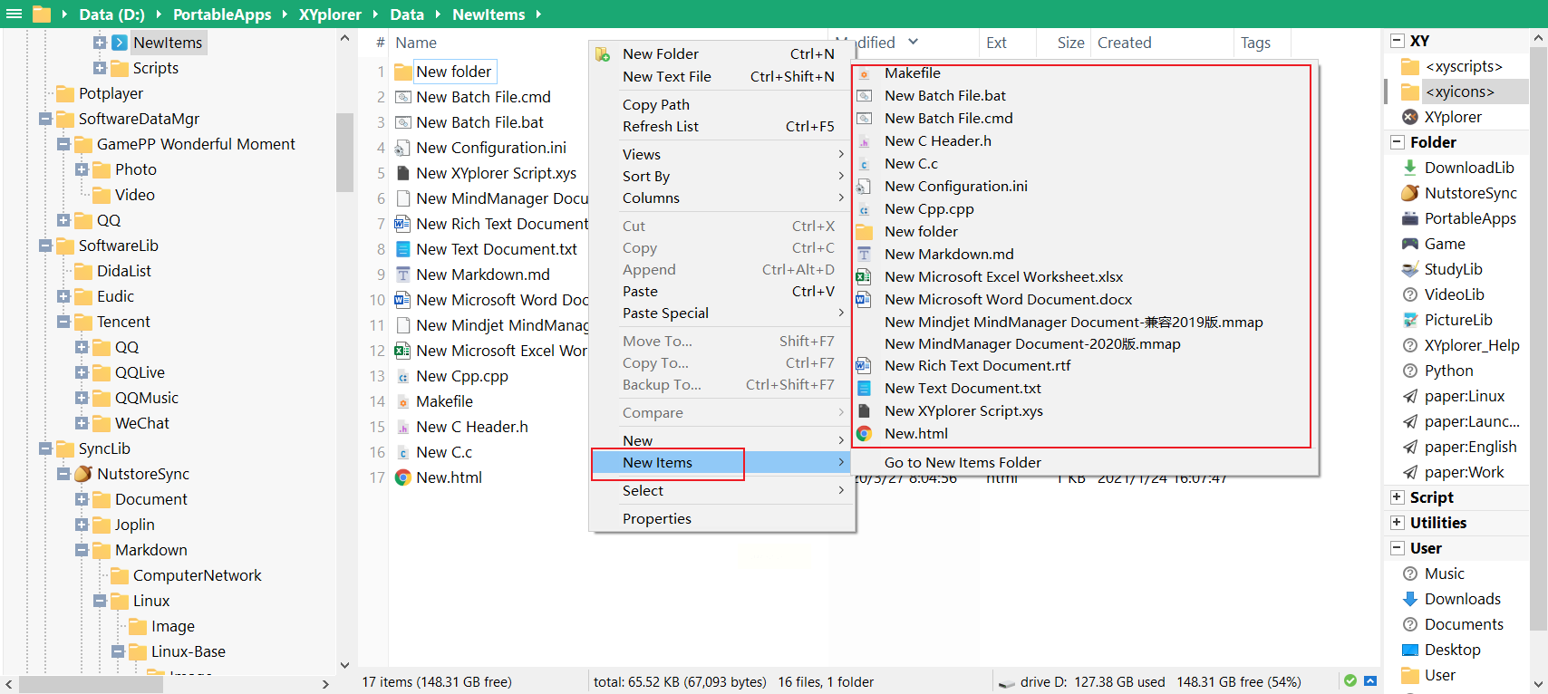Click Go to New Items Folder
The image size is (1548, 694).
click(x=962, y=462)
